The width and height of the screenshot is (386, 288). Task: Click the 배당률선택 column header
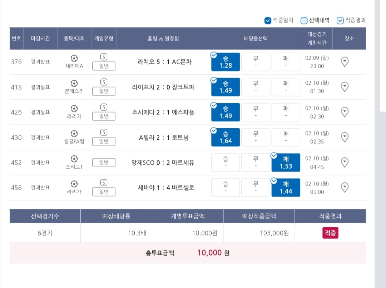point(256,38)
